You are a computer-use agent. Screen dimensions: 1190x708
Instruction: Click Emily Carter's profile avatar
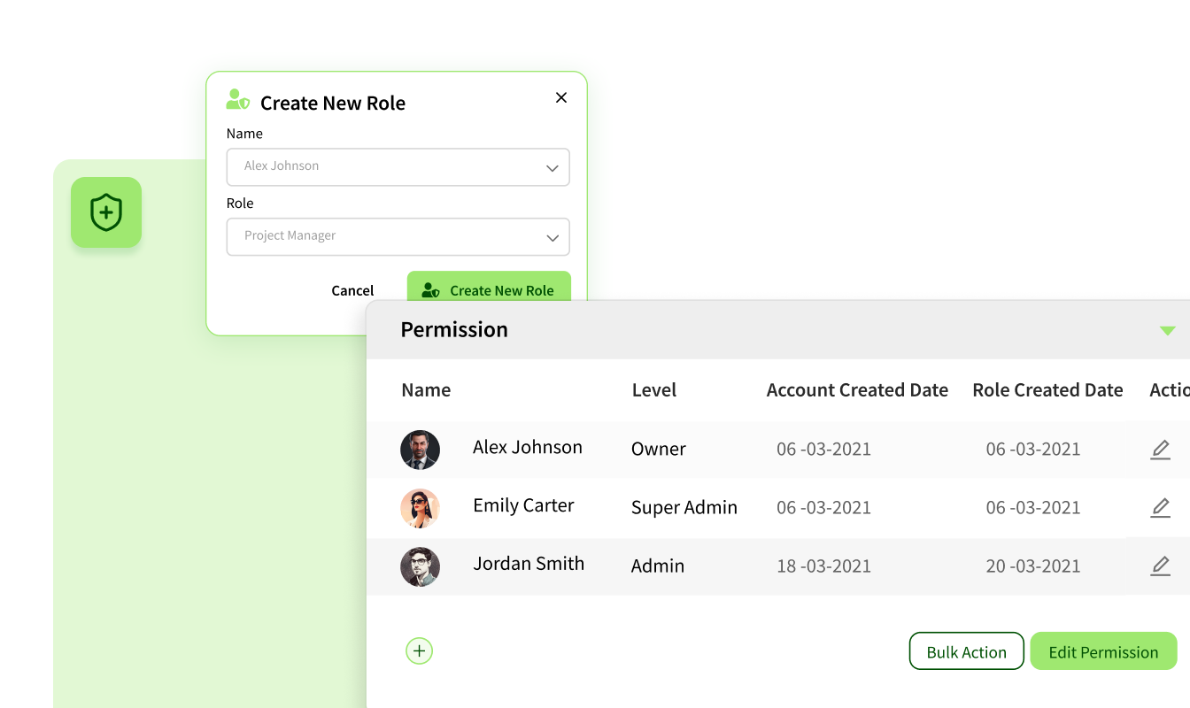click(420, 508)
